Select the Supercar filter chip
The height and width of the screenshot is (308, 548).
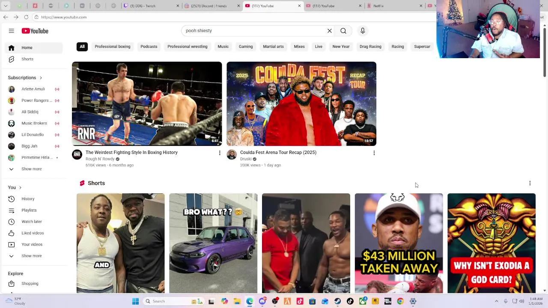[422, 47]
